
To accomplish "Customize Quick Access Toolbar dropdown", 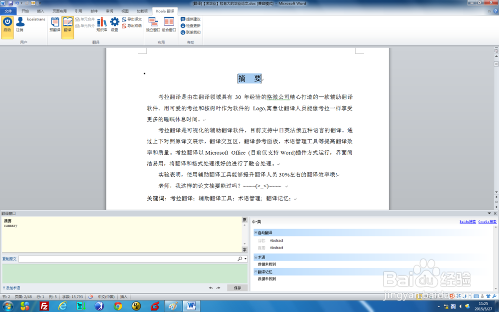I will [x=40, y=3].
